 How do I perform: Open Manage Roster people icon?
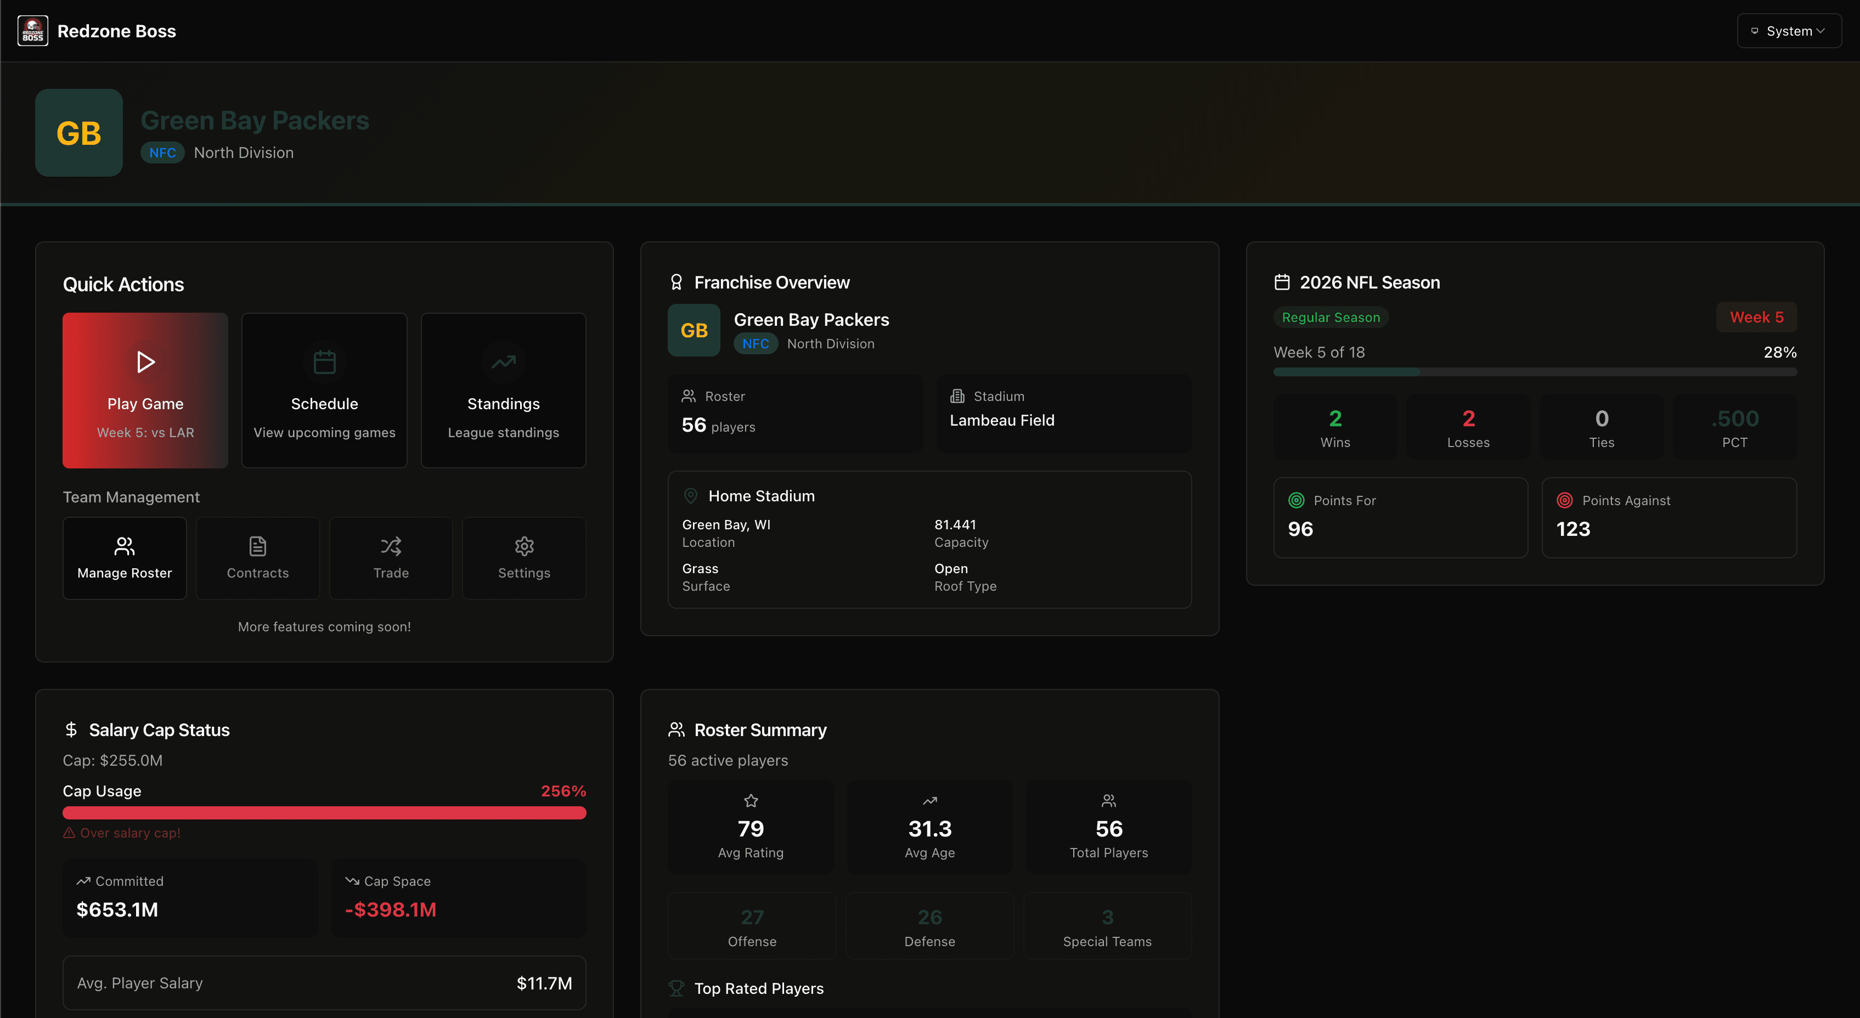124,546
